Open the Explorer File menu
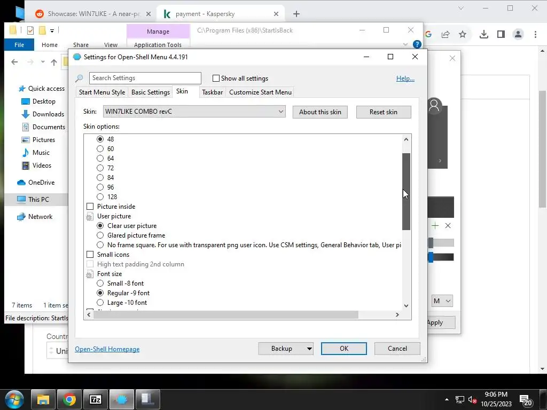Image resolution: width=547 pixels, height=410 pixels. 19,45
